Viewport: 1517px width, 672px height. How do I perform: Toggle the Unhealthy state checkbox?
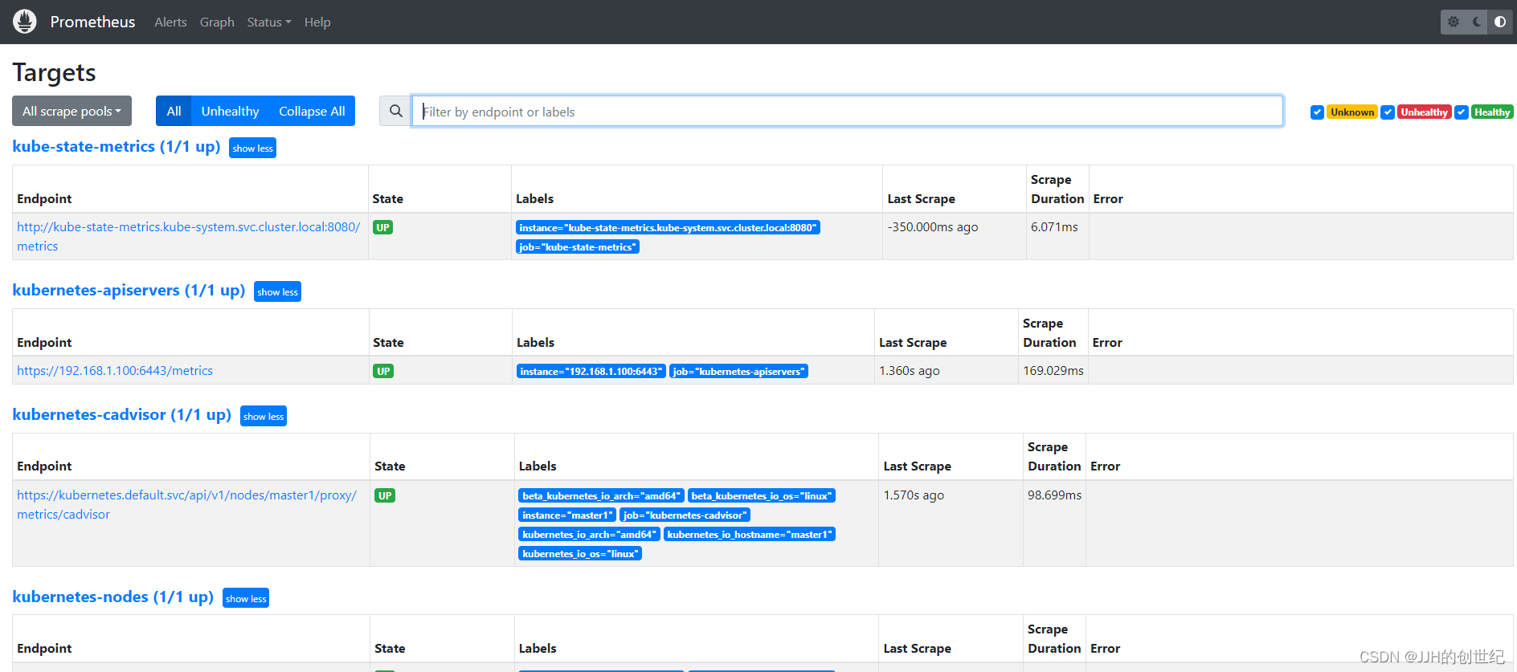pos(1388,112)
